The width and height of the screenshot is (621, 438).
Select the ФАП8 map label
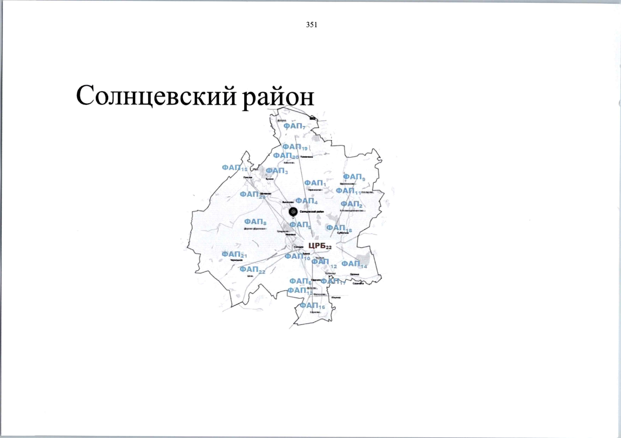pyautogui.click(x=255, y=222)
